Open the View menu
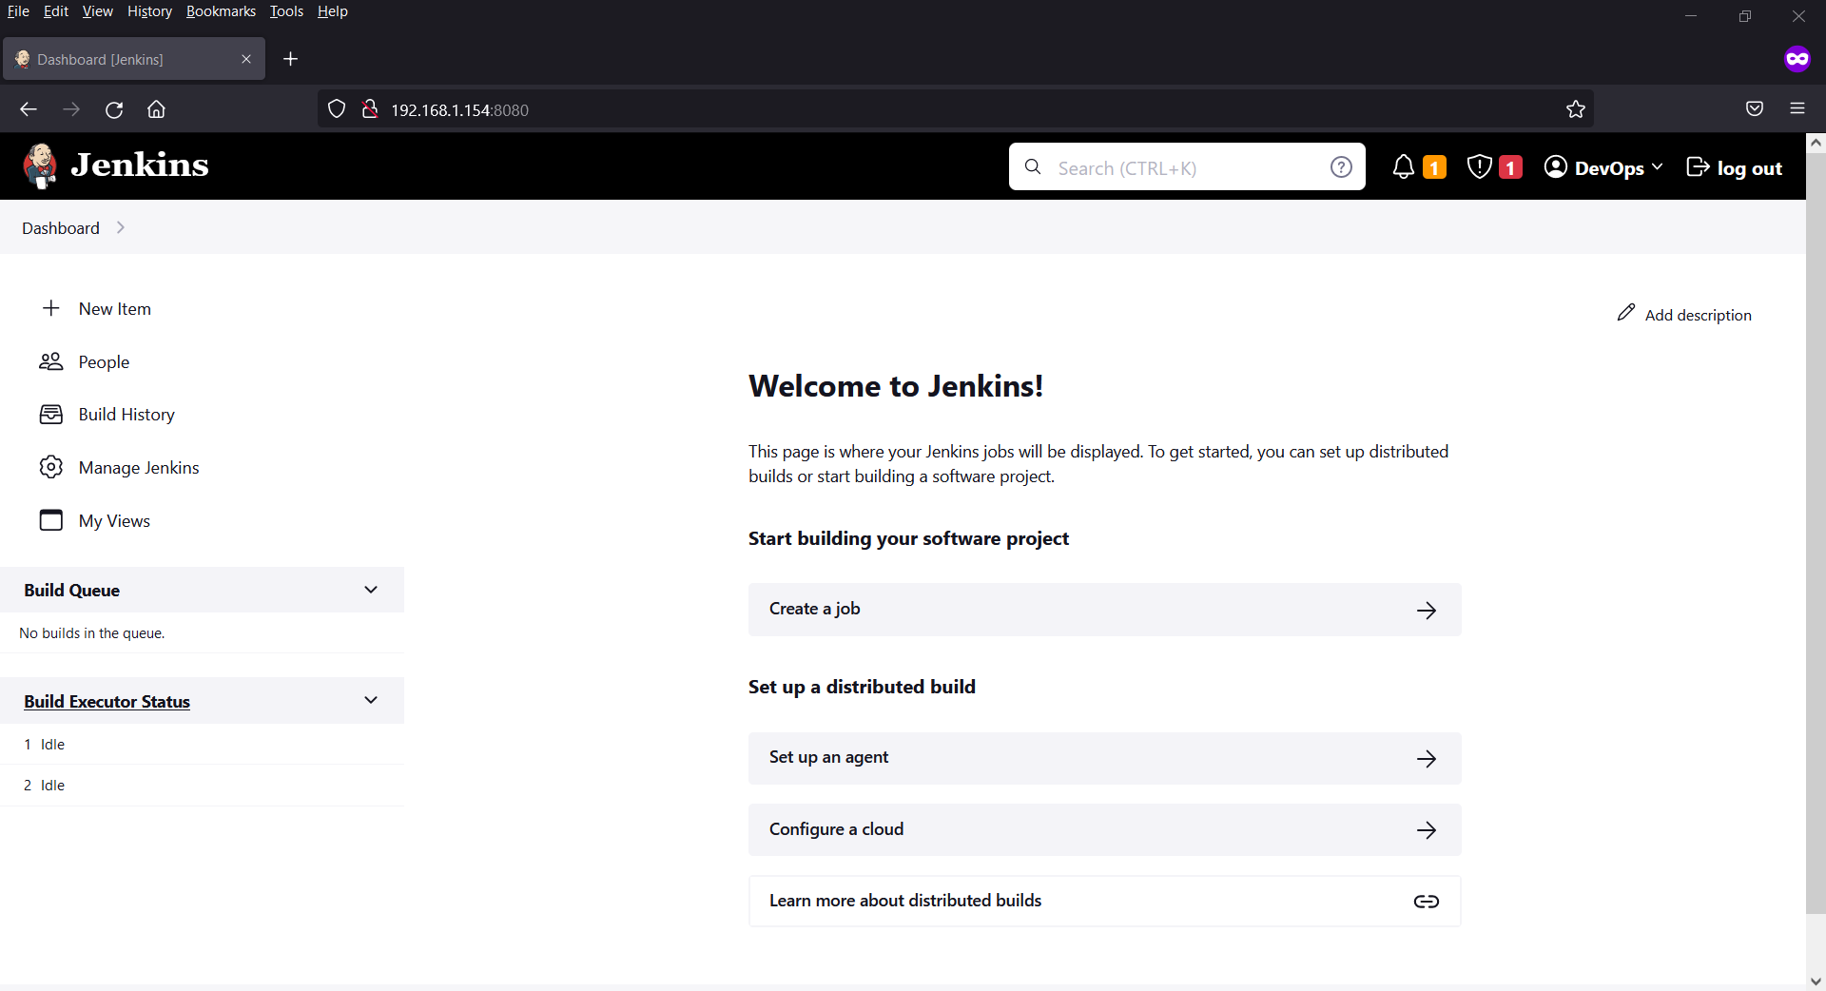1826x991 pixels. coord(97,11)
